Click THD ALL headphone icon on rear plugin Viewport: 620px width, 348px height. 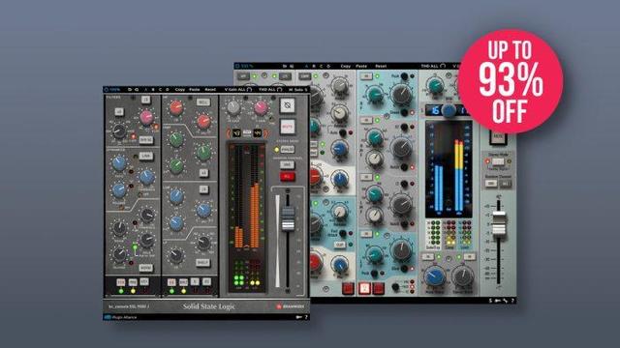pyautogui.click(x=443, y=66)
